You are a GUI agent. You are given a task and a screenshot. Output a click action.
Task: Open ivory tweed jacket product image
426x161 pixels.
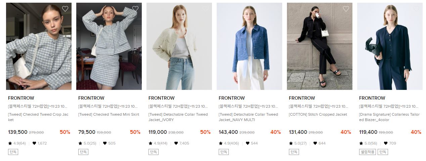pyautogui.click(x=179, y=46)
